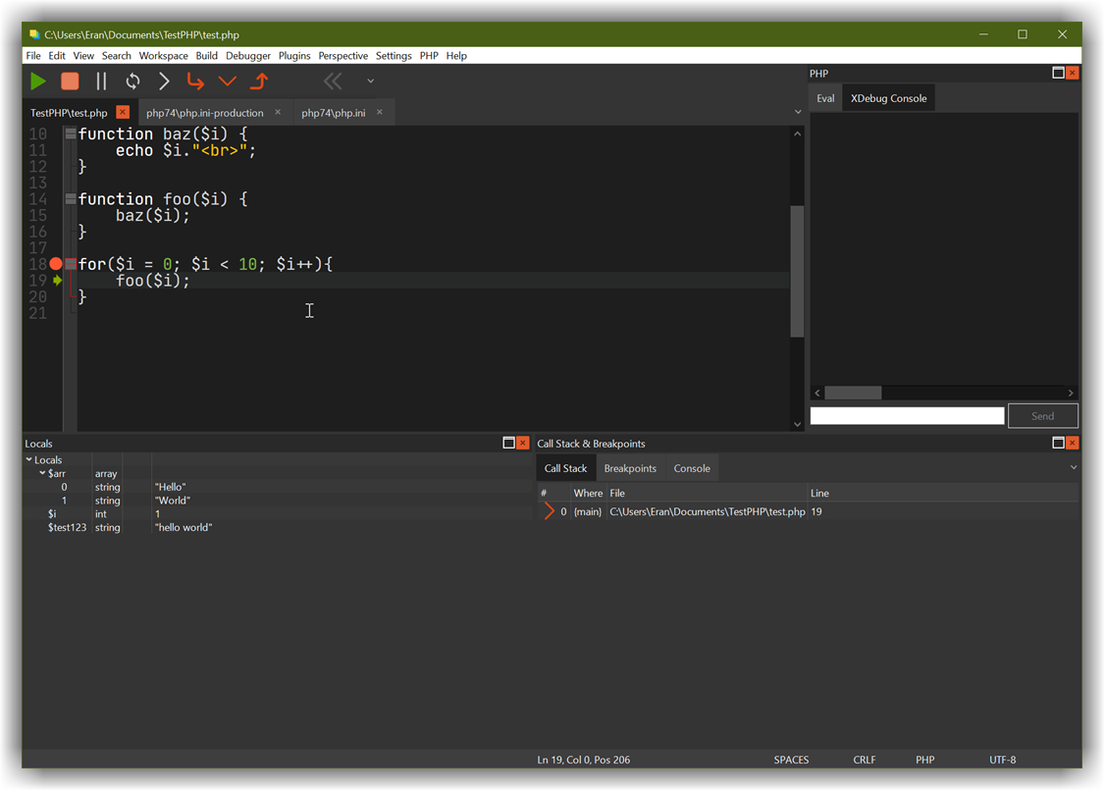1105x792 pixels.
Task: Click the XDebug command input field
Action: click(x=907, y=415)
